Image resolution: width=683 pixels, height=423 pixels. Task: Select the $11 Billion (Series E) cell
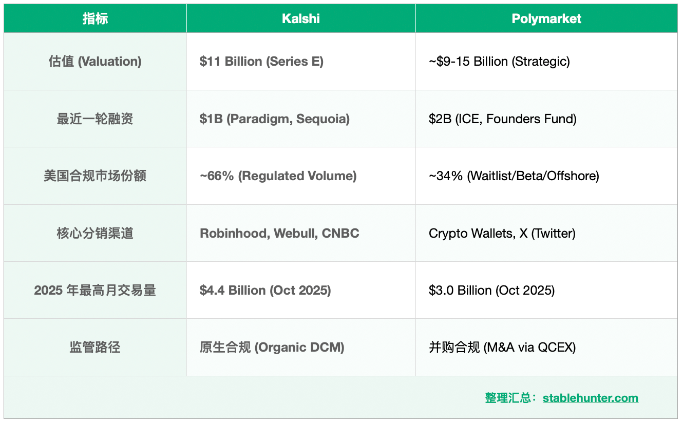coord(261,62)
